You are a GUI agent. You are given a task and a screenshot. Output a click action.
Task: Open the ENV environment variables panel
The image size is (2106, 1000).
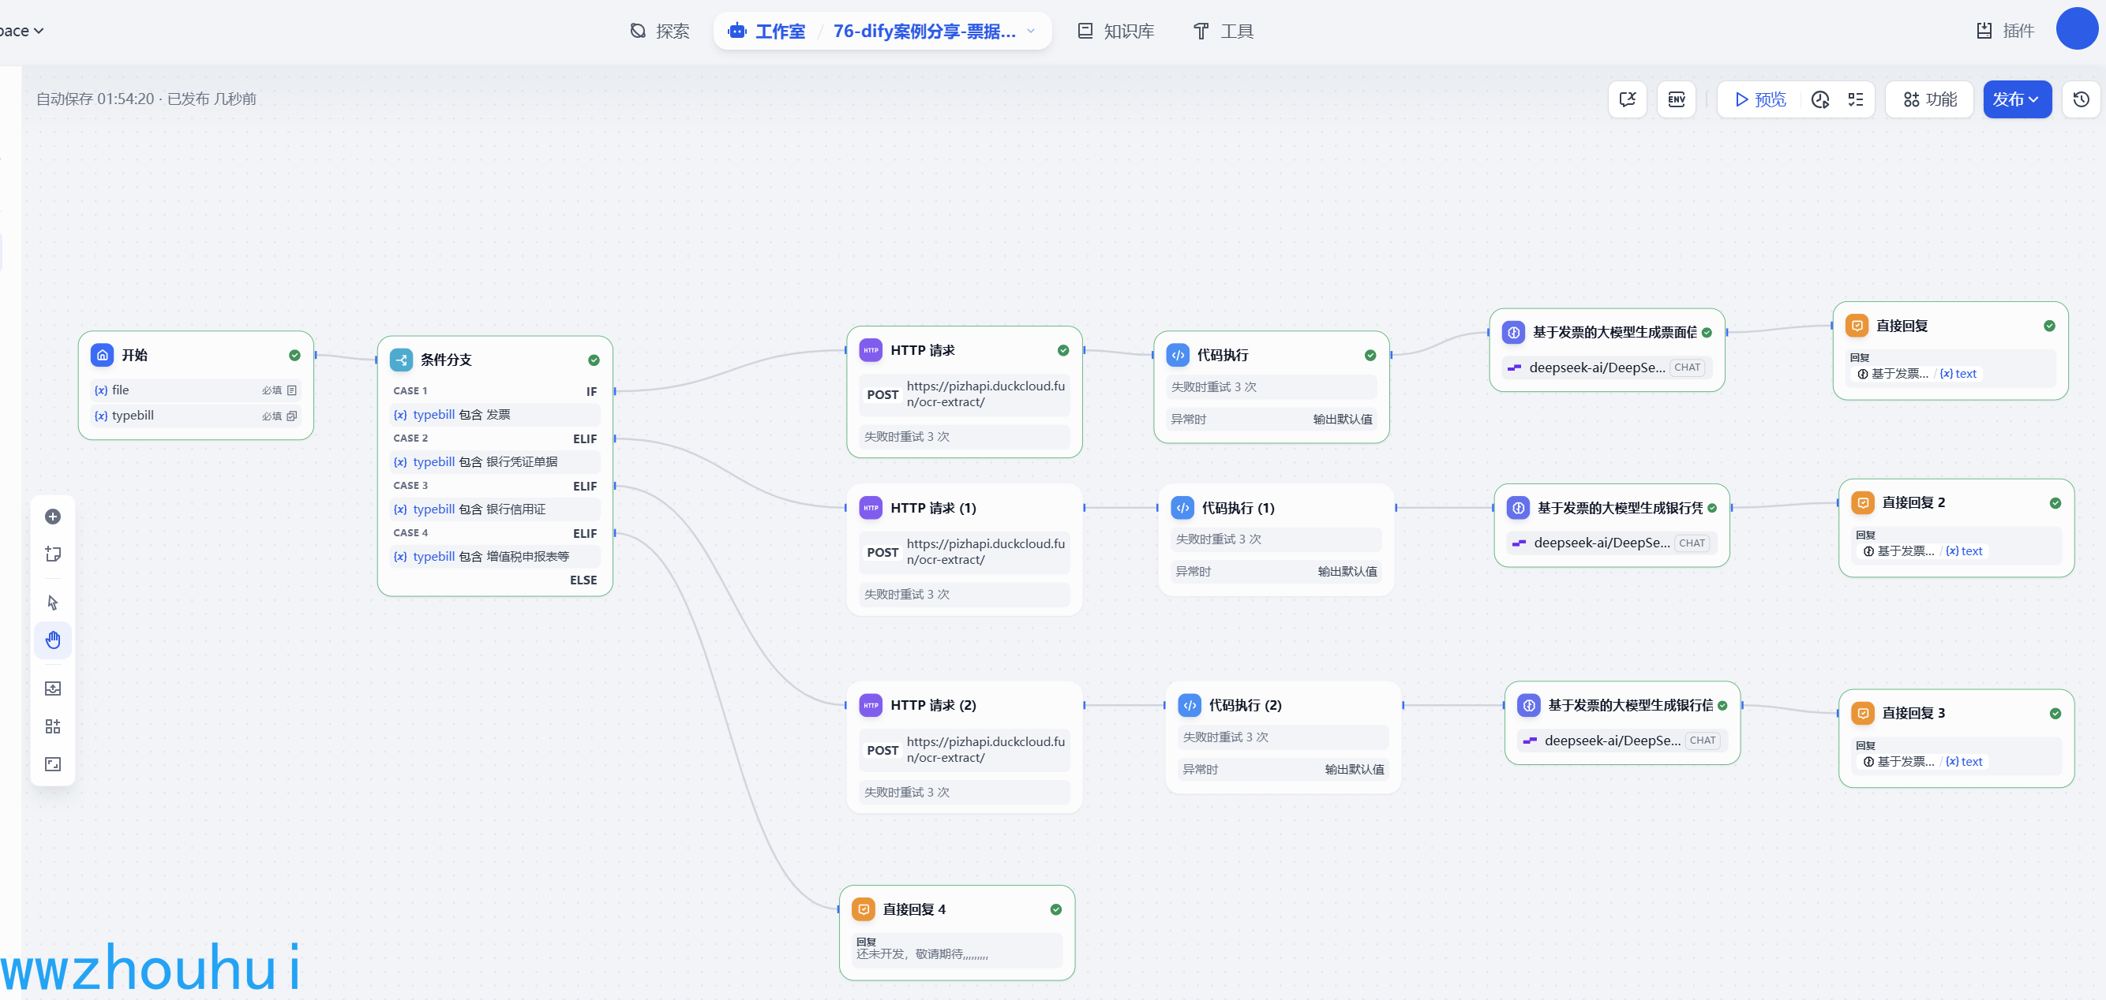point(1676,99)
